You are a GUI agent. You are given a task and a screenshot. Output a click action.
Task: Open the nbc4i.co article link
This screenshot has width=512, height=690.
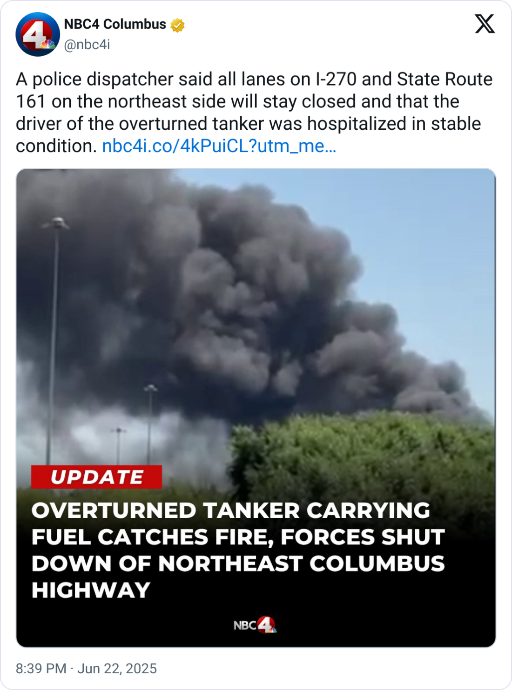(x=219, y=146)
